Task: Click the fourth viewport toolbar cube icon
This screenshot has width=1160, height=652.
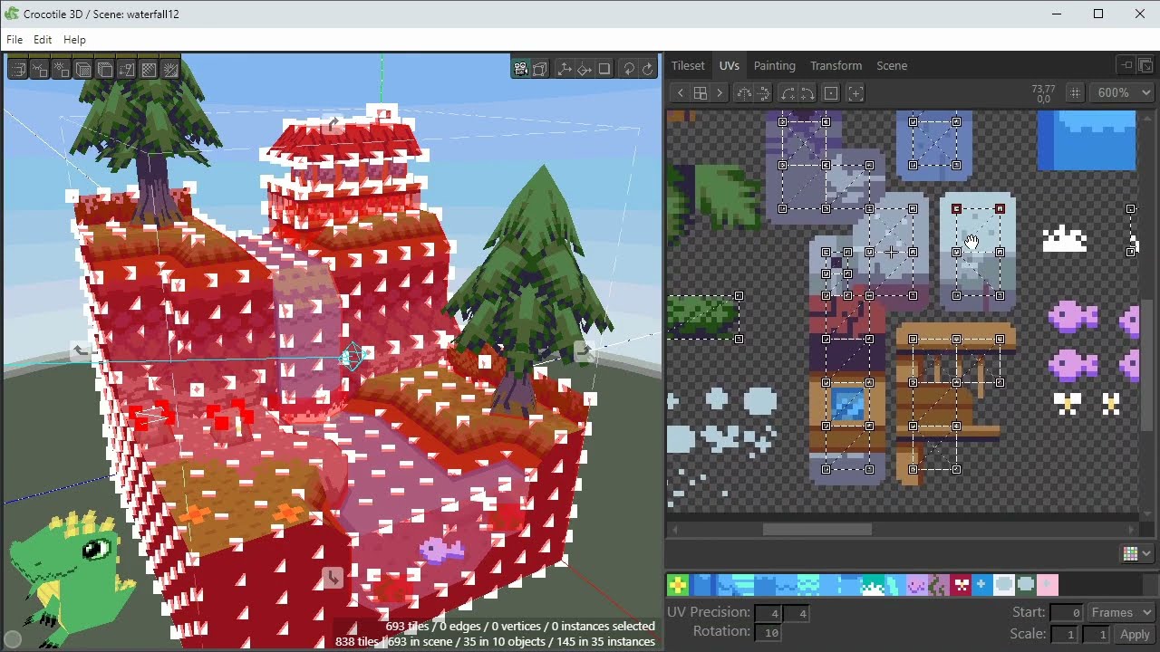Action: (x=82, y=70)
